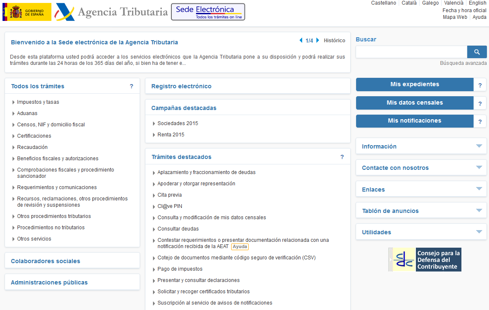Screen dimensions: 489x310
Task: Click the Agencia Tributaria logo
Action: (x=111, y=12)
